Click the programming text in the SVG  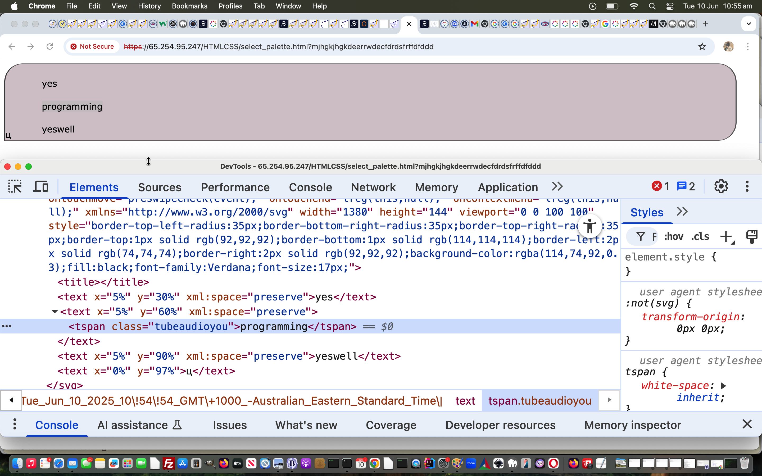click(72, 106)
